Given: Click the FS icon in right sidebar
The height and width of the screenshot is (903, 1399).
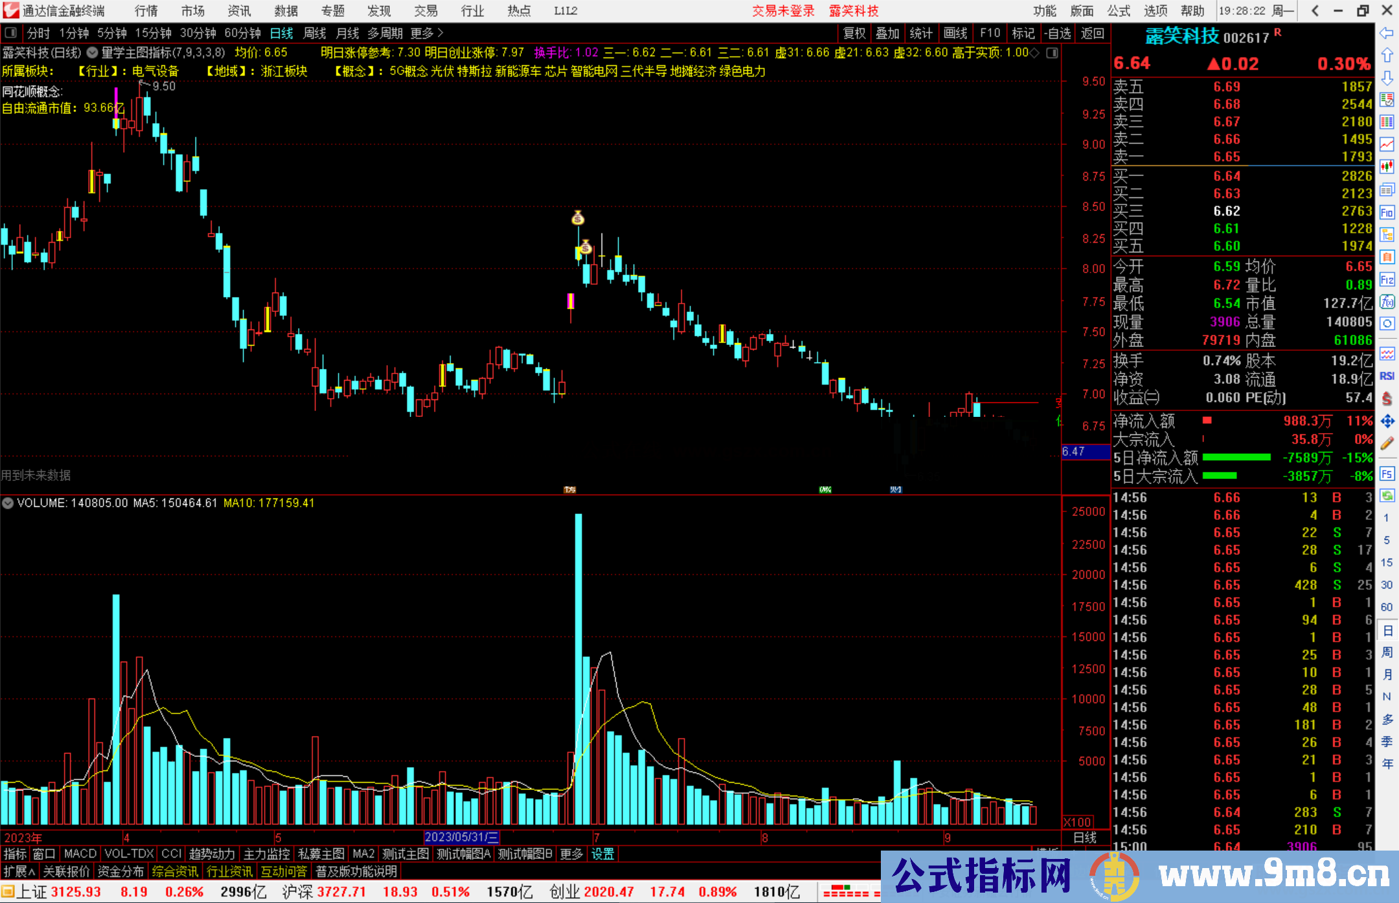Looking at the screenshot, I should click(x=1387, y=473).
